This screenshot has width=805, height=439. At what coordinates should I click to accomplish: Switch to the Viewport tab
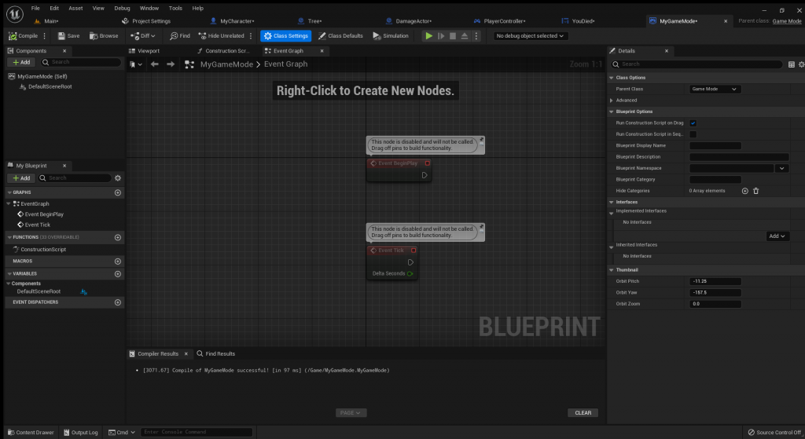pyautogui.click(x=145, y=51)
